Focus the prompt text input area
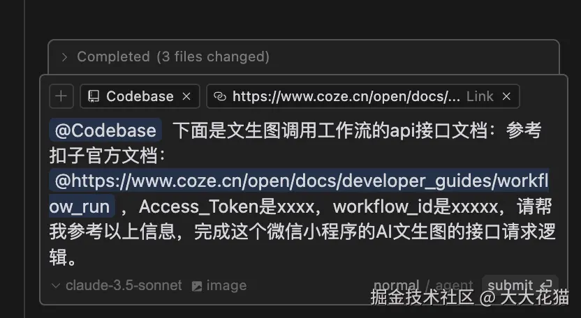The width and height of the screenshot is (581, 318). (x=302, y=193)
